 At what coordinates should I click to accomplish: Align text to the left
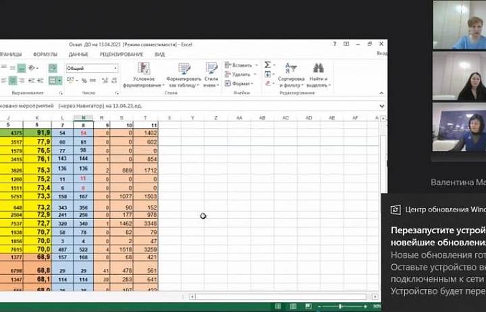pyautogui.click(x=4, y=80)
